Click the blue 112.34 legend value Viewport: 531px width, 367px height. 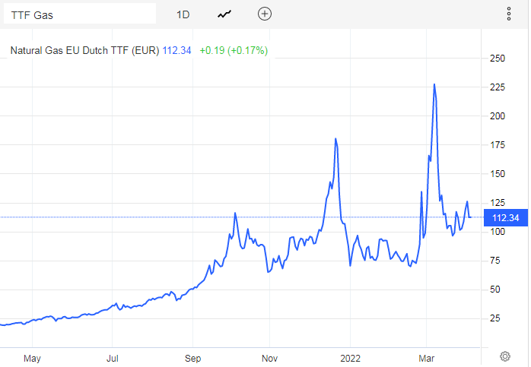(x=176, y=50)
